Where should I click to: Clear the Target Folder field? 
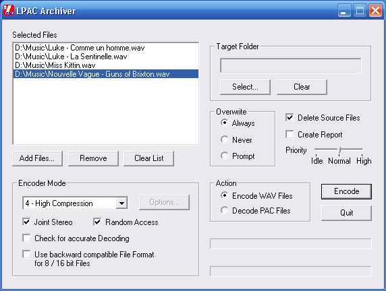[x=302, y=87]
